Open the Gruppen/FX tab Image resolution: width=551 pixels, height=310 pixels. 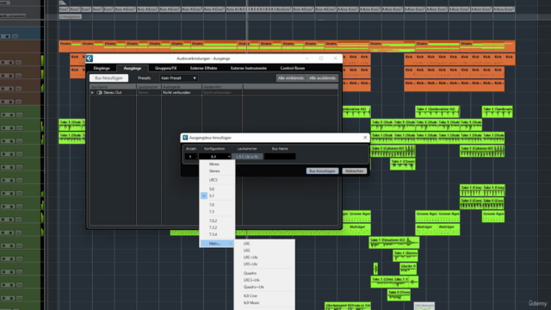point(166,68)
